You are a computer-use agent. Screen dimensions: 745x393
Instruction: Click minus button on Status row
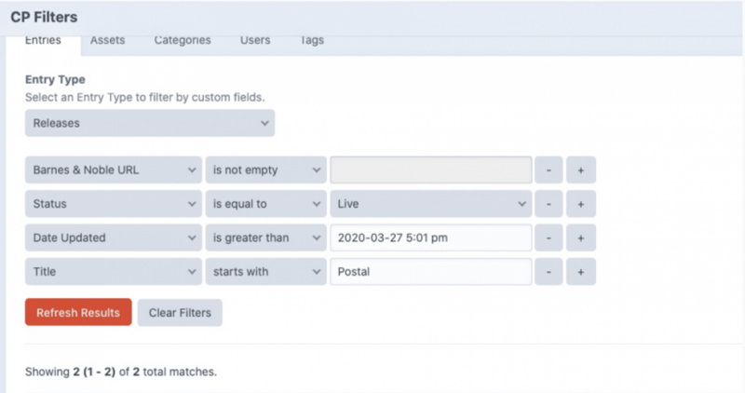(549, 204)
